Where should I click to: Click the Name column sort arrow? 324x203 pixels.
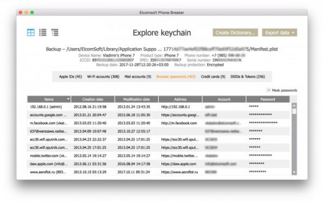click(x=68, y=99)
